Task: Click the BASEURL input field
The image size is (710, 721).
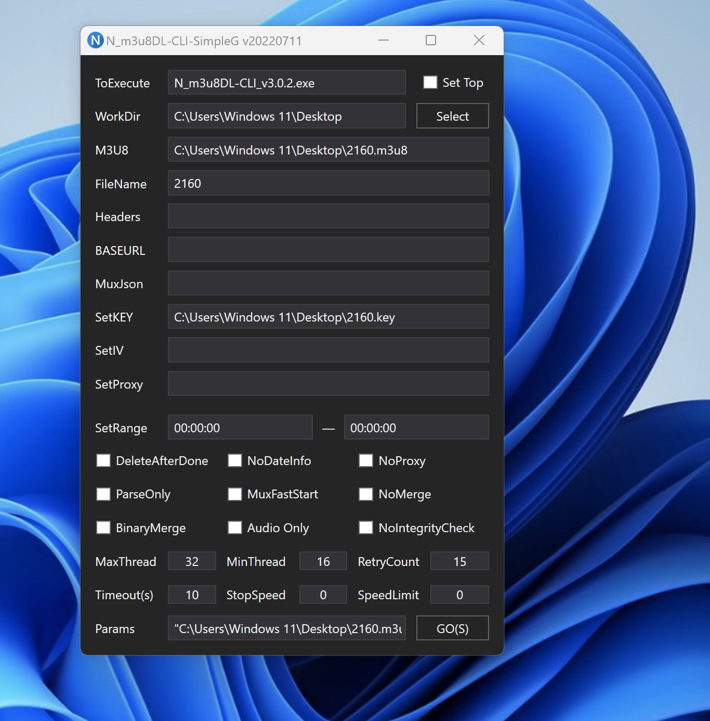Action: tap(328, 250)
